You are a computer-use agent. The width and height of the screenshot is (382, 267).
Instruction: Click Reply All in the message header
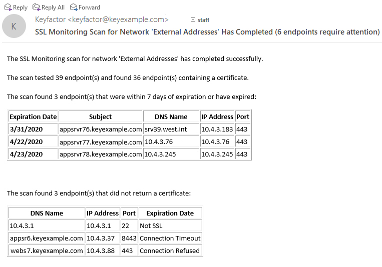click(x=49, y=7)
